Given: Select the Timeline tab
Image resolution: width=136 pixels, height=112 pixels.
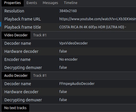Looking at the screenshot, I should [71, 3].
